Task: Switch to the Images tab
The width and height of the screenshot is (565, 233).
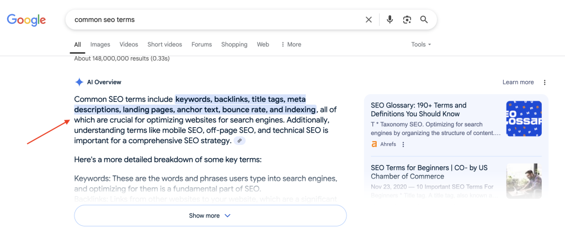Action: tap(100, 45)
